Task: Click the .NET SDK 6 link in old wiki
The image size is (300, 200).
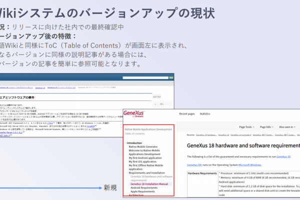Action: click(x=4, y=135)
